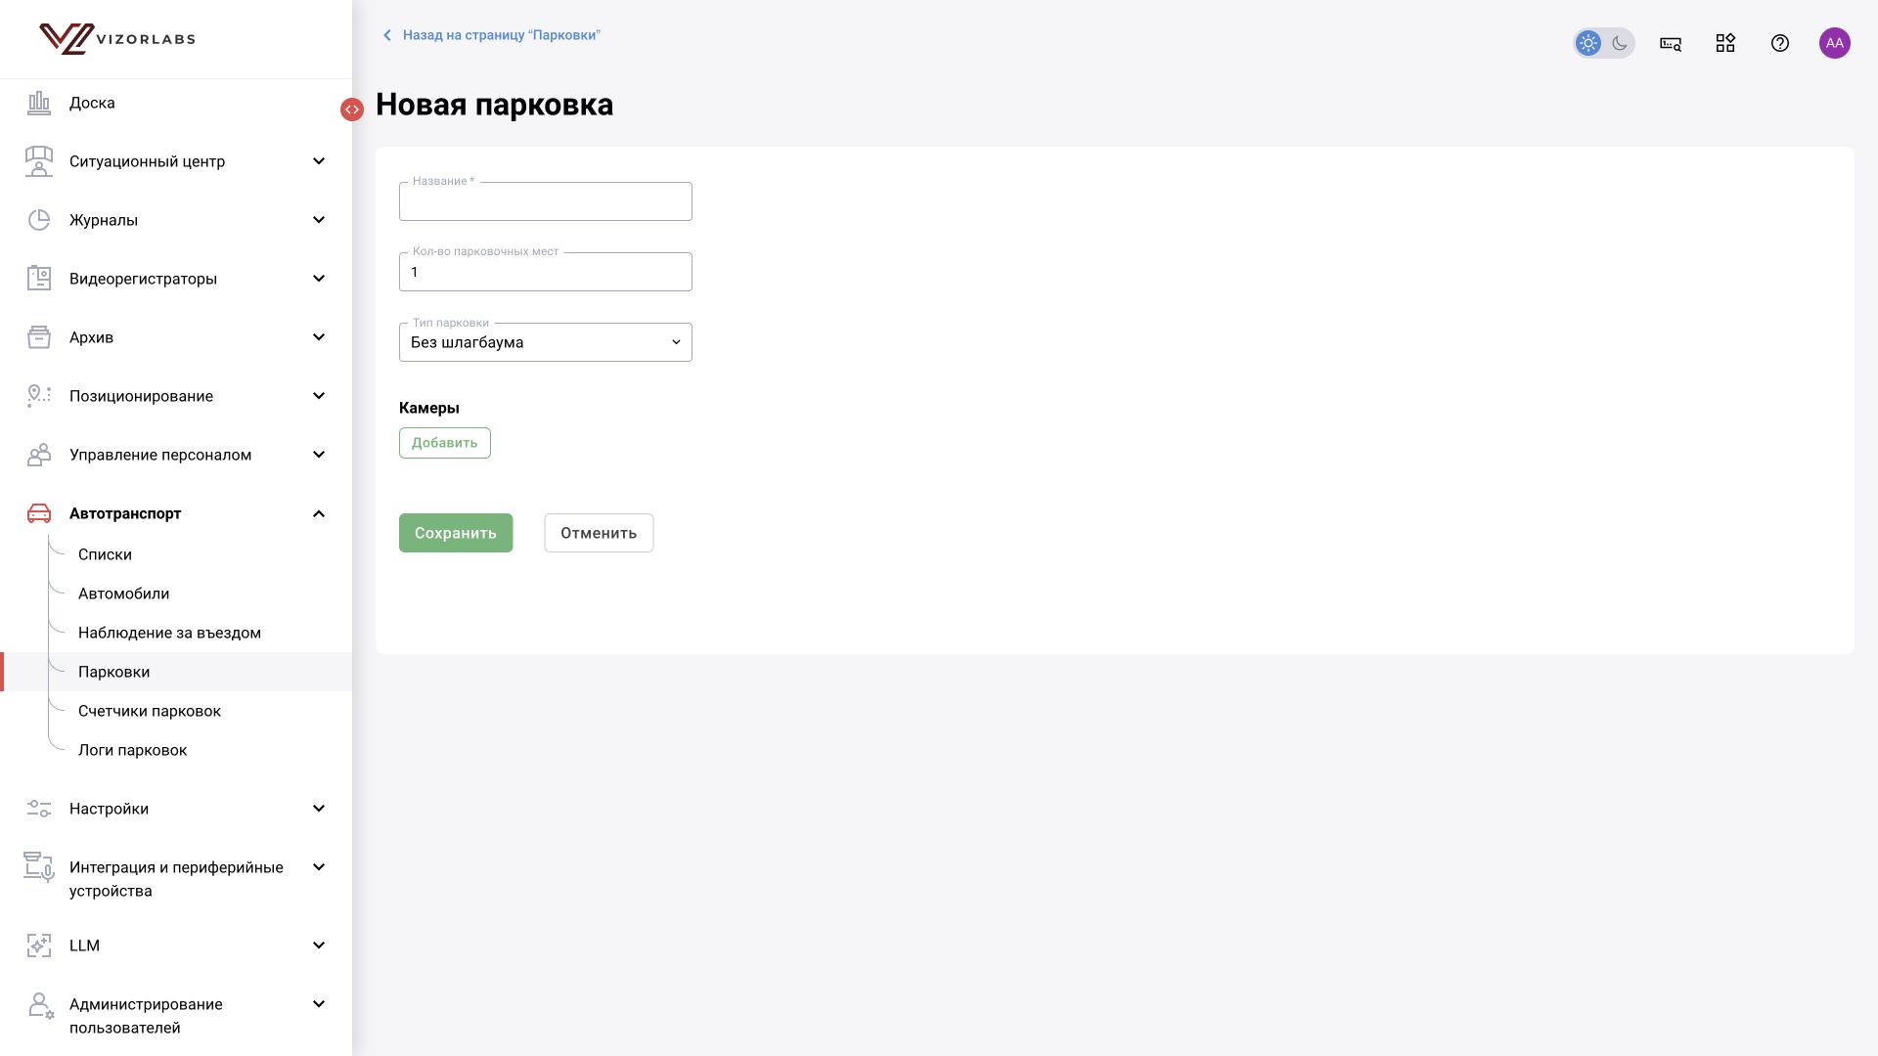Click the Позиционирование pin icon

point(39,396)
